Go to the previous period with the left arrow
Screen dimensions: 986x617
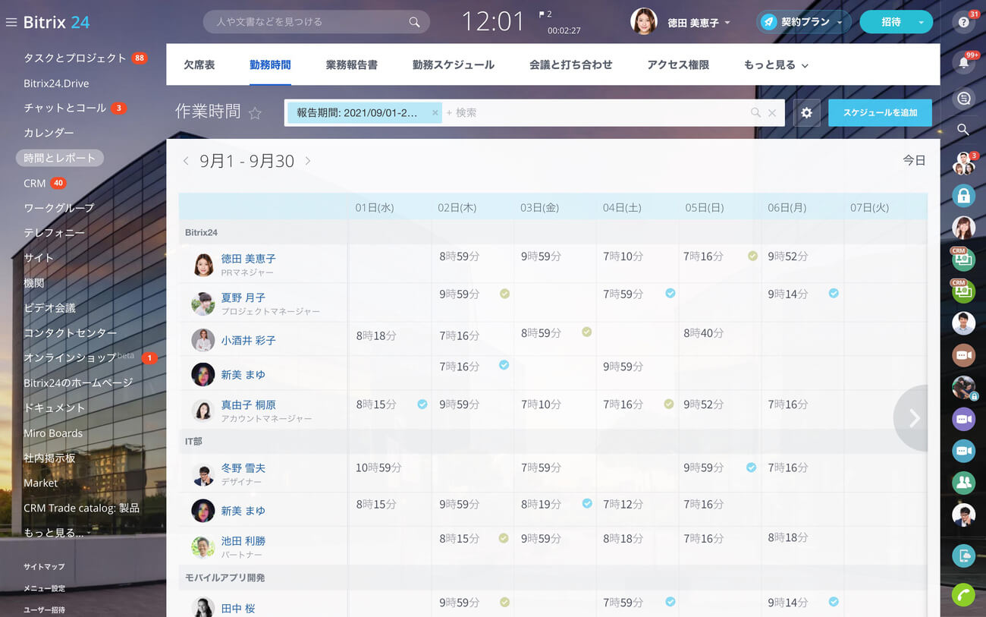pyautogui.click(x=186, y=161)
